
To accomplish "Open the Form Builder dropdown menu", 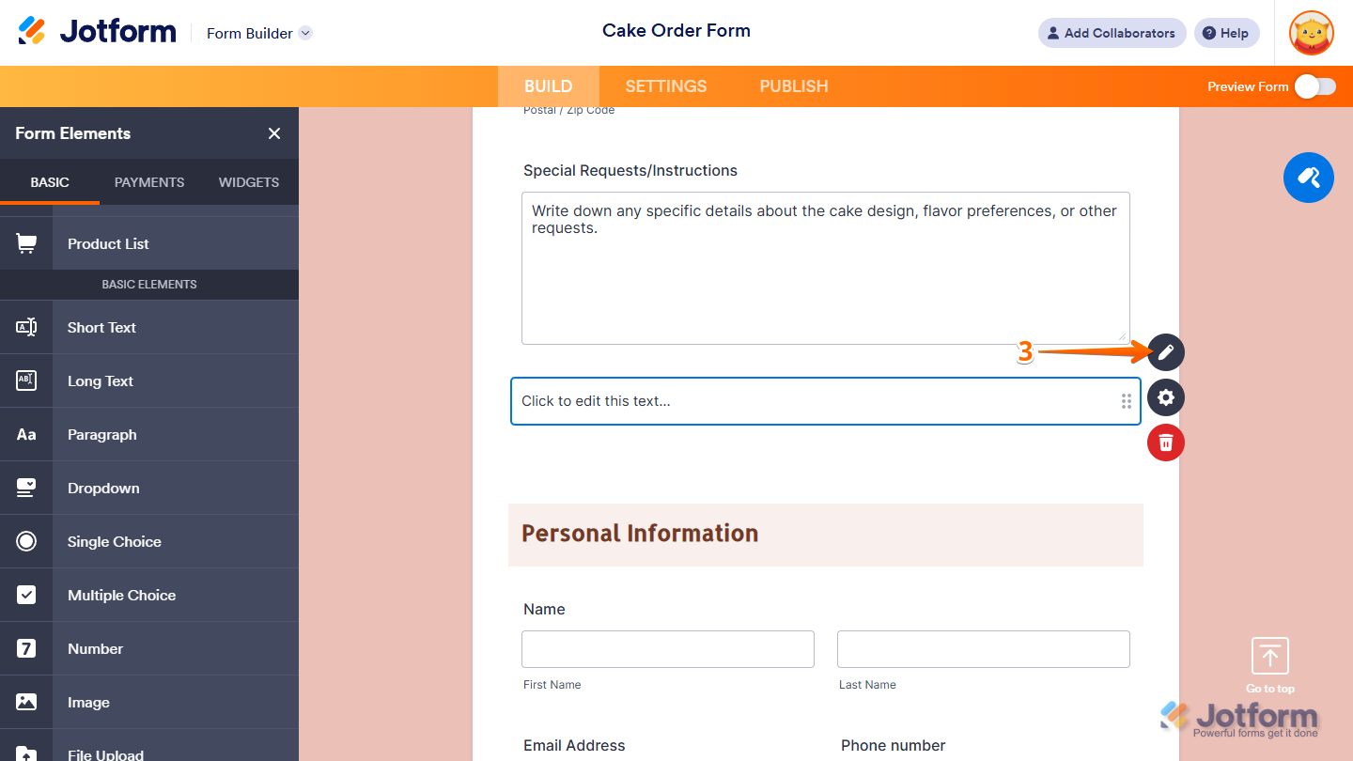I will click(x=257, y=33).
